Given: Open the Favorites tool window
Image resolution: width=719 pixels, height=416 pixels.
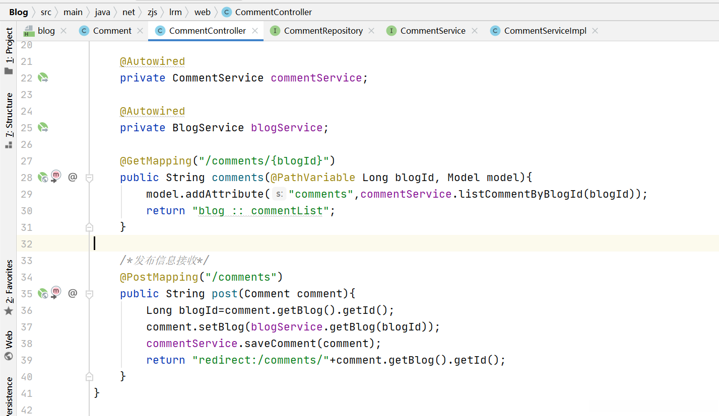Looking at the screenshot, I should click(x=9, y=288).
